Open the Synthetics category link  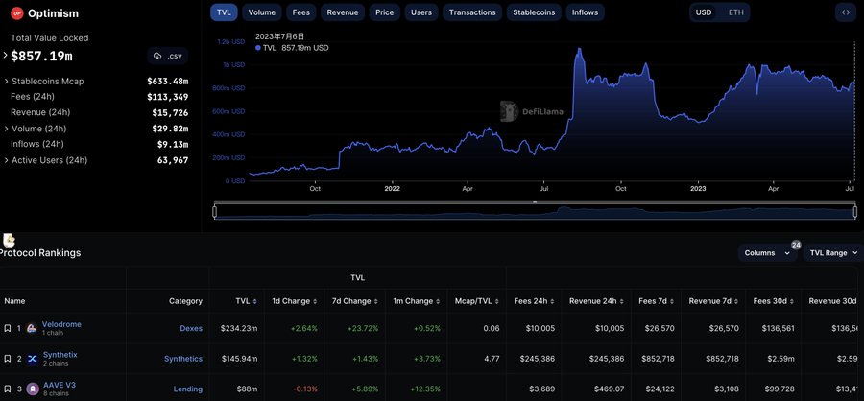tap(183, 359)
